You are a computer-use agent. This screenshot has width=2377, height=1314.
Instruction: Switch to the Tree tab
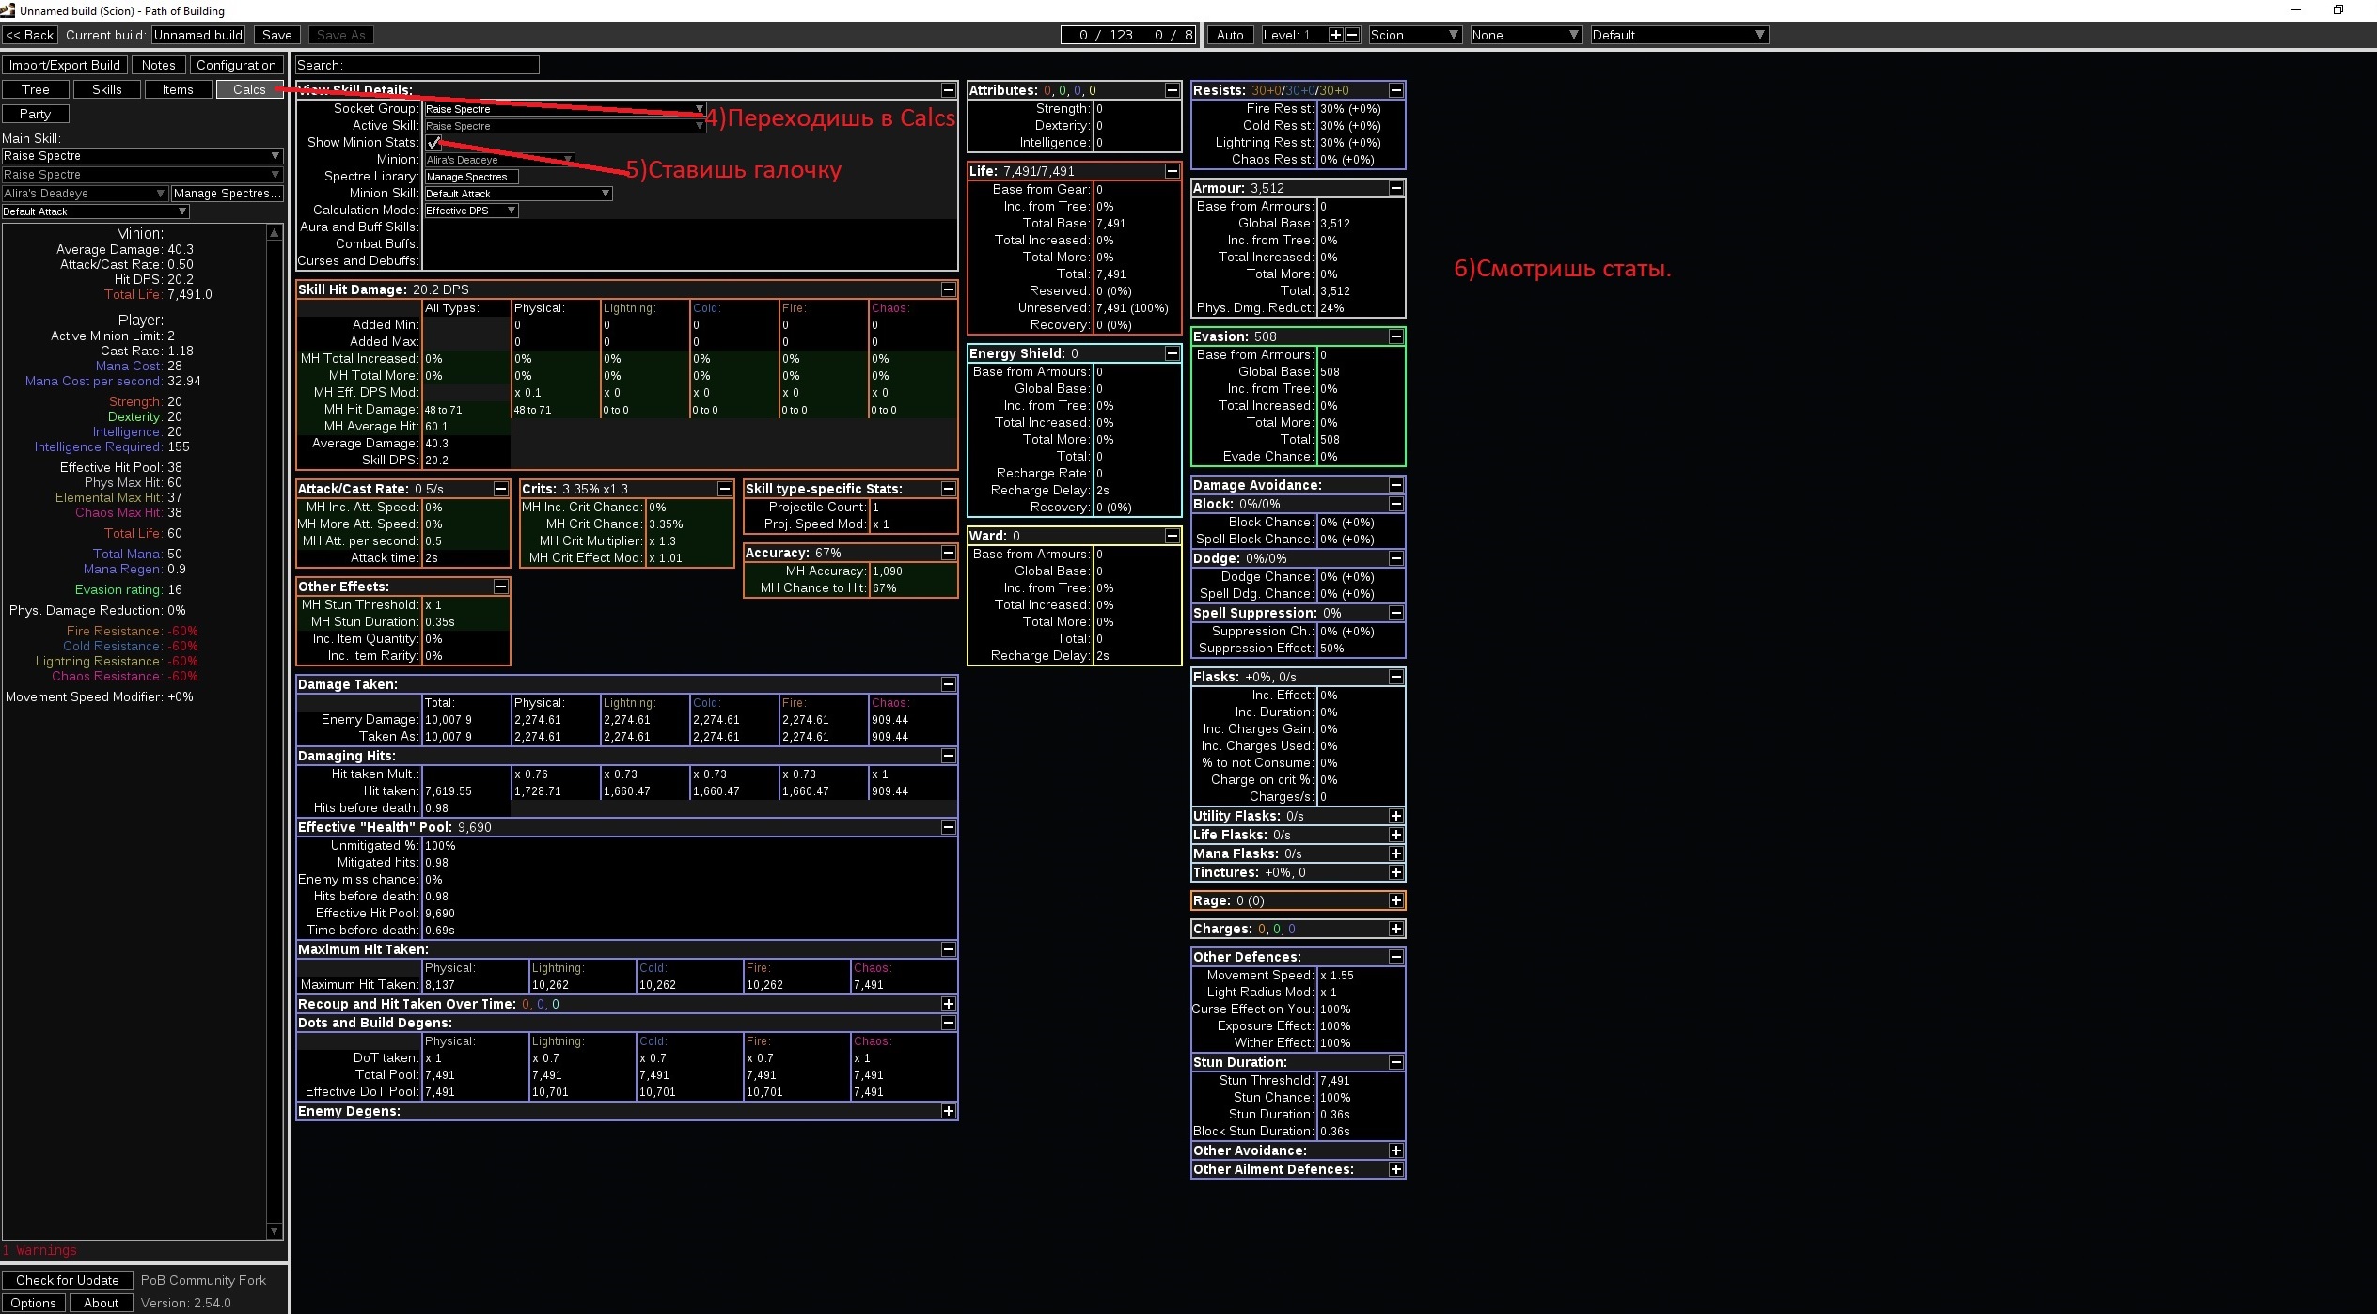pyautogui.click(x=36, y=89)
